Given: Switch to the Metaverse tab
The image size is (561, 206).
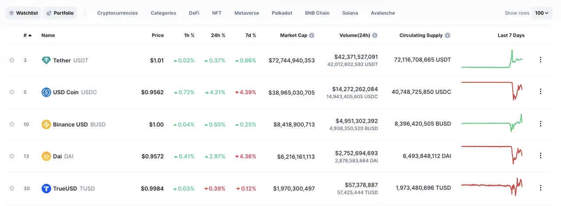Looking at the screenshot, I should [247, 13].
